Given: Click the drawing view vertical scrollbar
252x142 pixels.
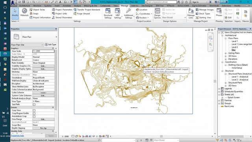Looking at the screenshot, I should 215,81.
